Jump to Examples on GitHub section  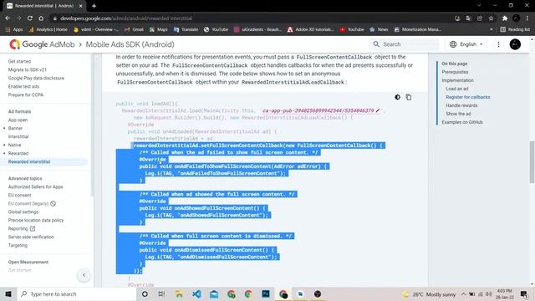click(x=462, y=122)
